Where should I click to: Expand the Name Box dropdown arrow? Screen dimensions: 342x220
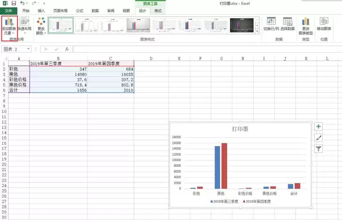click(29, 49)
